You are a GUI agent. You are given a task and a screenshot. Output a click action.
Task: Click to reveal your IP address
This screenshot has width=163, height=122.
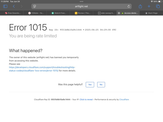(86, 99)
